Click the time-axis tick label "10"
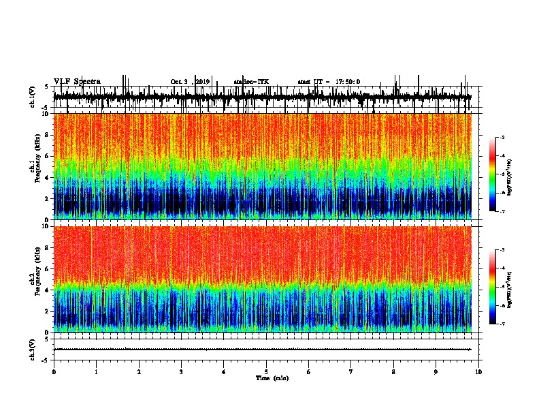This screenshot has height=417, width=539. [x=478, y=372]
